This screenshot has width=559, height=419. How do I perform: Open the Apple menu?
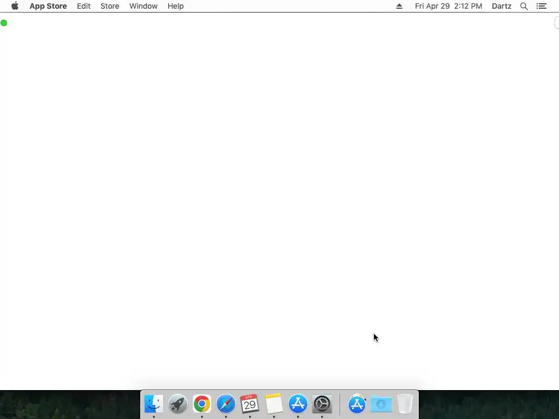[x=15, y=6]
